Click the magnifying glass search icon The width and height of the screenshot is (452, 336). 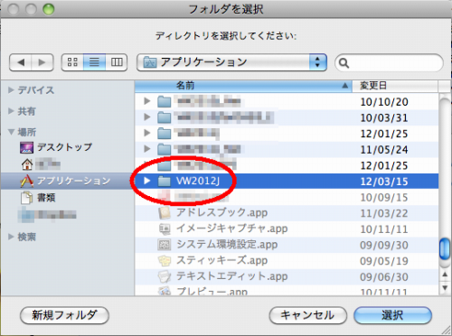pyautogui.click(x=344, y=63)
